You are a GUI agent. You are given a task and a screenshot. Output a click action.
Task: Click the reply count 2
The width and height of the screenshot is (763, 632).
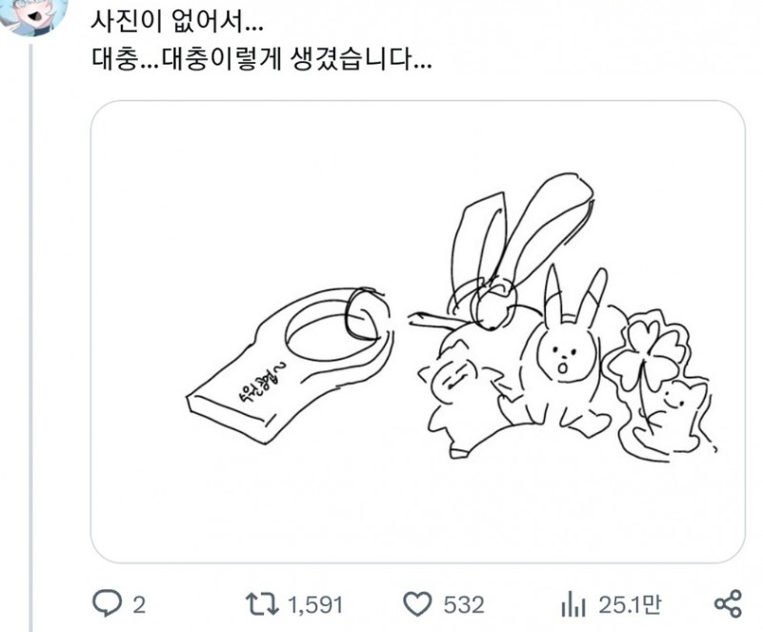139,604
